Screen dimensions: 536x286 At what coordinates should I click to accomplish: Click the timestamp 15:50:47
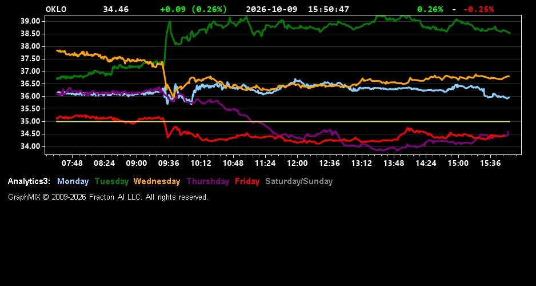click(x=329, y=9)
